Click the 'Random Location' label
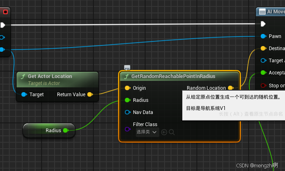Screen dimensions: 285x171 [206, 88]
